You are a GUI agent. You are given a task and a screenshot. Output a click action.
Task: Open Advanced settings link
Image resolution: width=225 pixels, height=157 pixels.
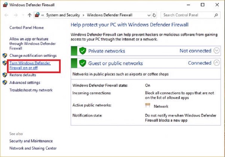[x=25, y=83]
